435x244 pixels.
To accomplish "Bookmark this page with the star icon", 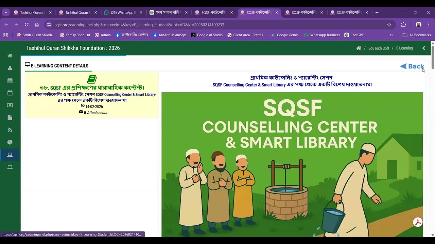I will coord(389,25).
